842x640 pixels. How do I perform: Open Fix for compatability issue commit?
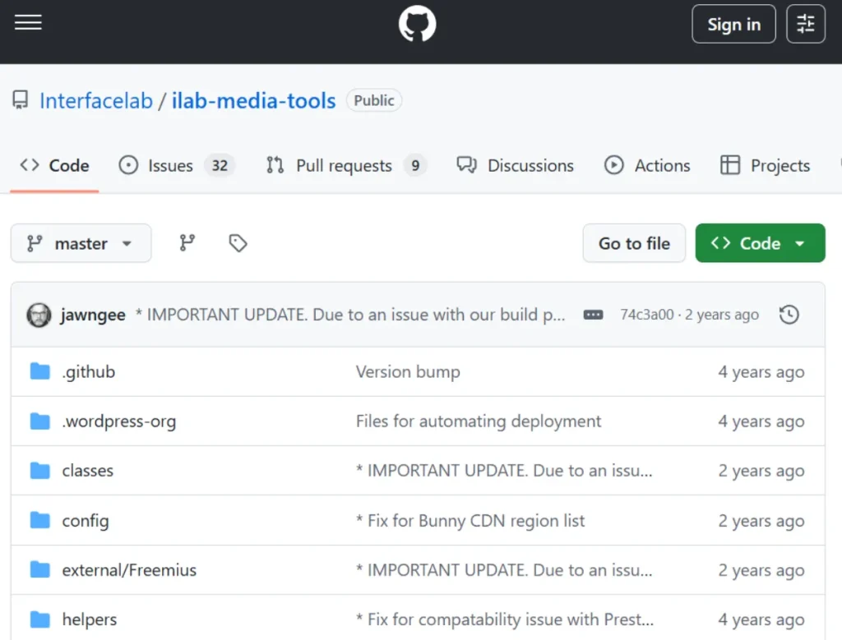505,619
